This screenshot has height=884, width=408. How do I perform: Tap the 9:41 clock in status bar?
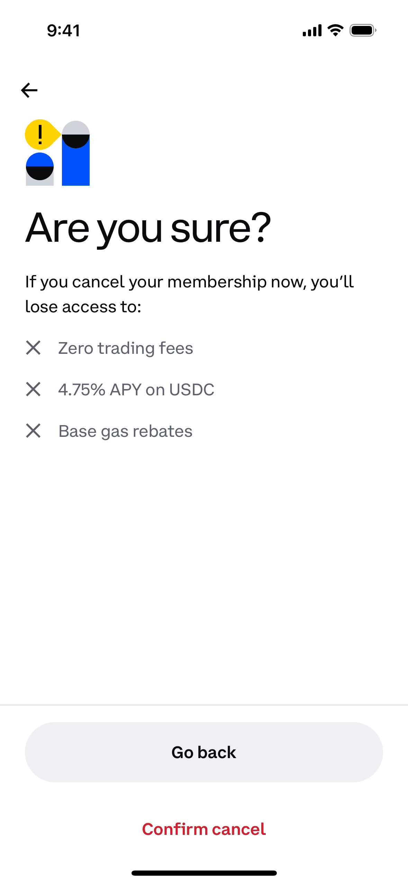coord(64,30)
